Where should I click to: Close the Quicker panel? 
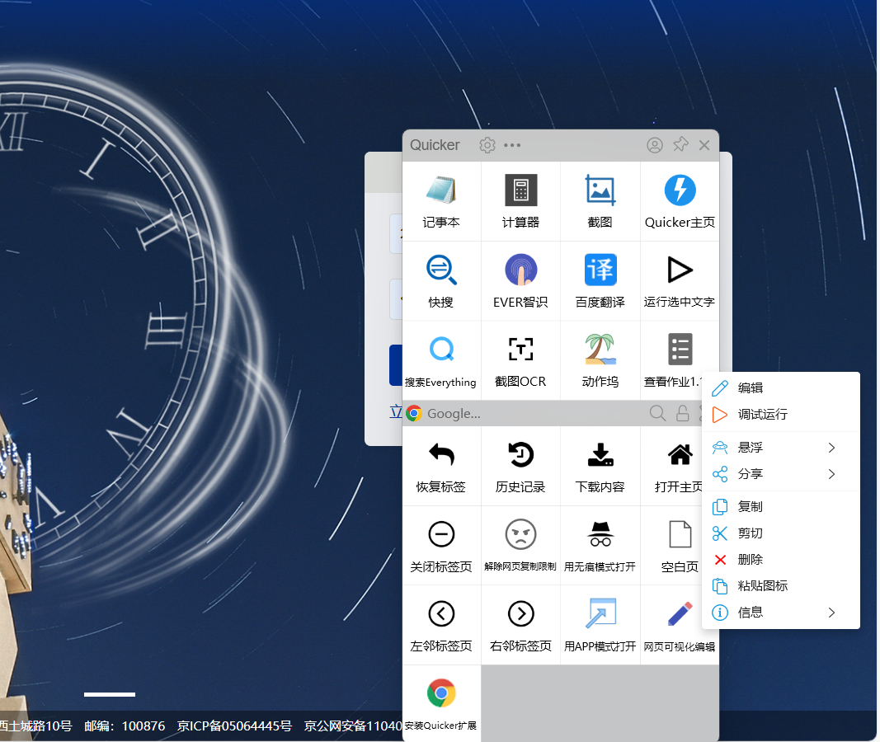pos(704,145)
